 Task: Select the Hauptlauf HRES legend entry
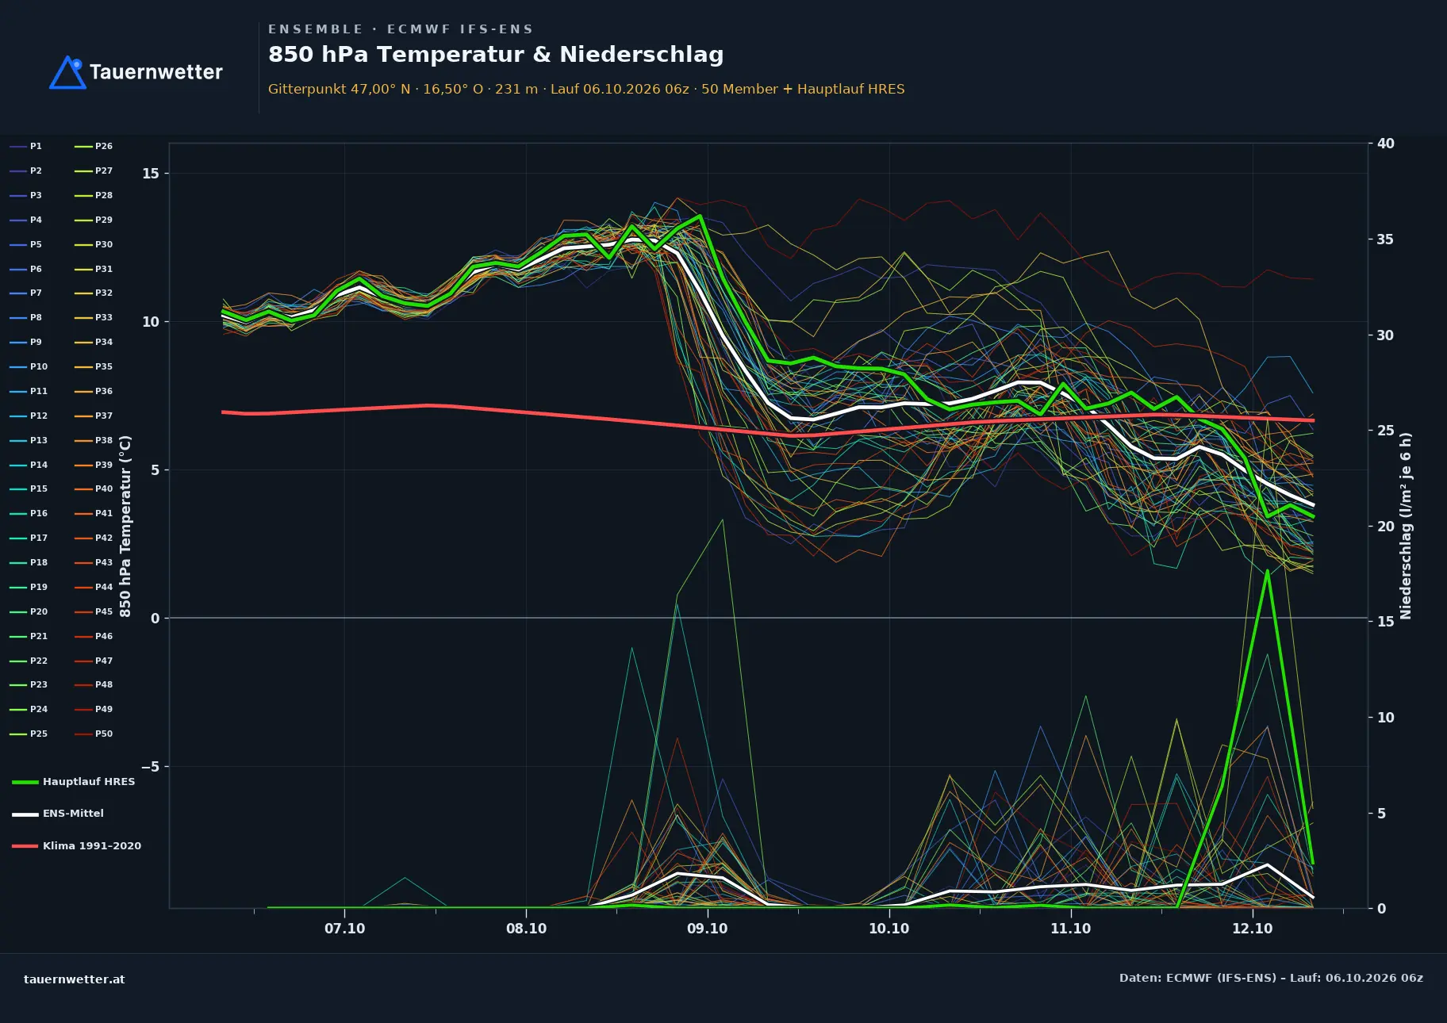tap(74, 781)
